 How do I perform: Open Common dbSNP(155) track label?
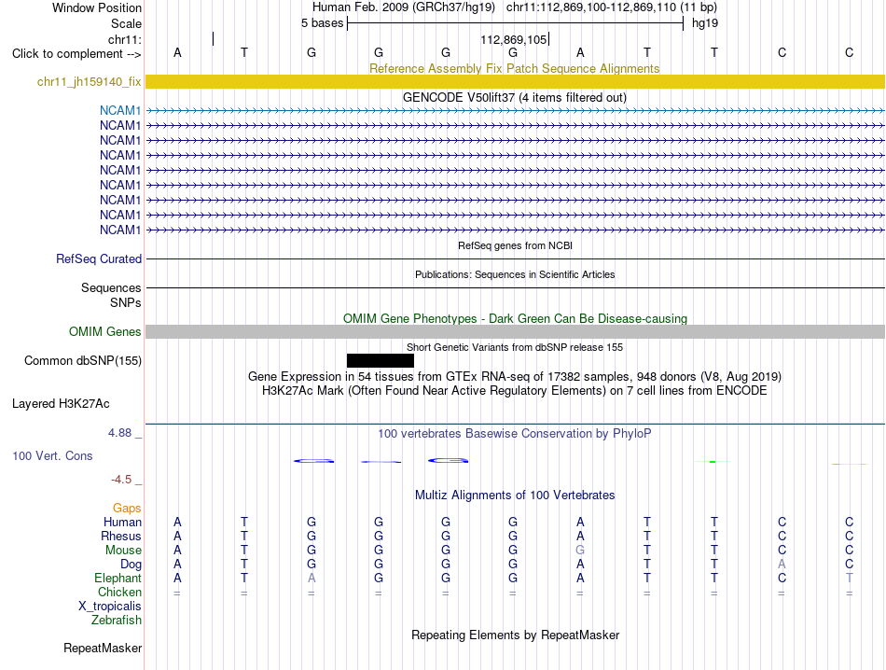click(x=82, y=361)
